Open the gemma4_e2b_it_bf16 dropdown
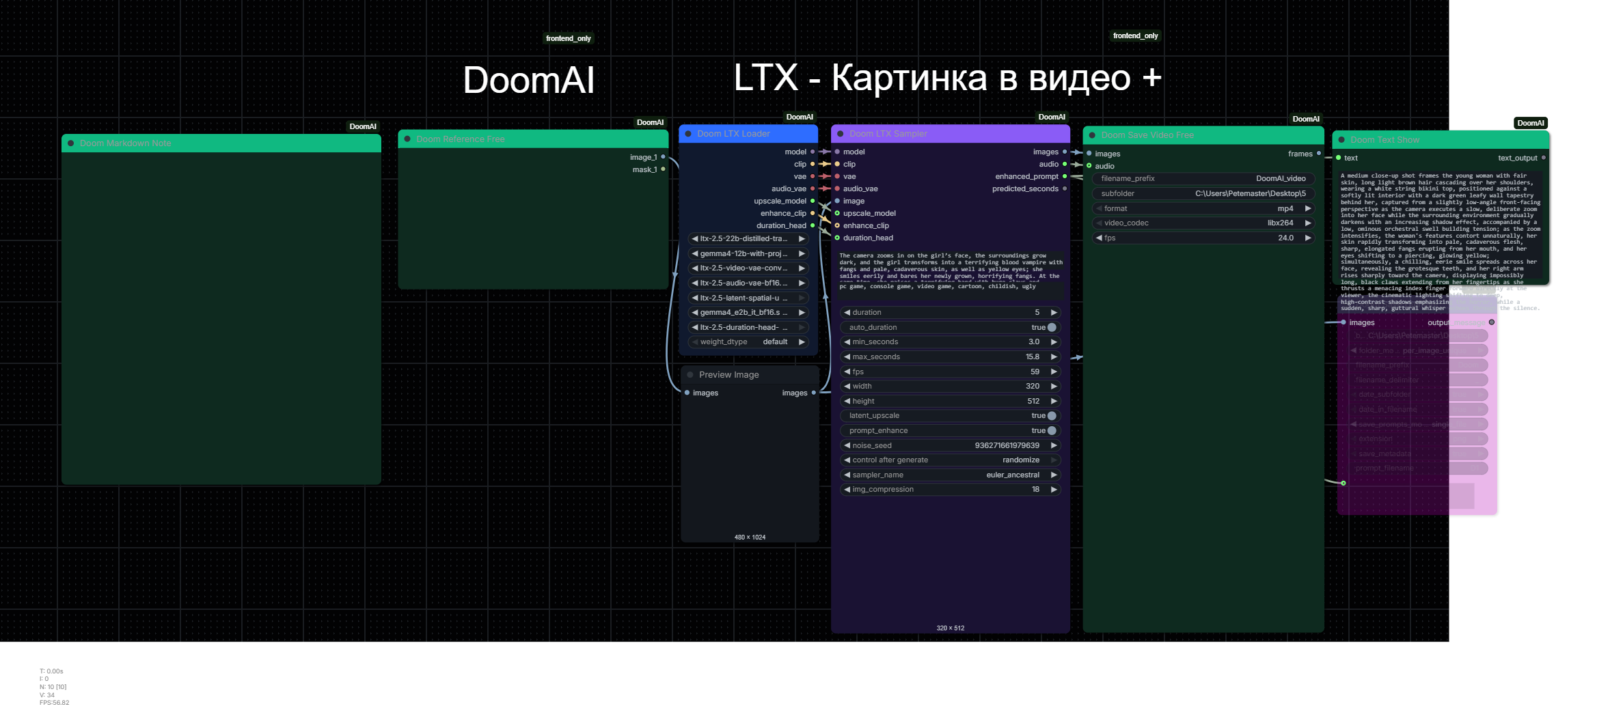Viewport: 1610px width, 713px height. (748, 312)
